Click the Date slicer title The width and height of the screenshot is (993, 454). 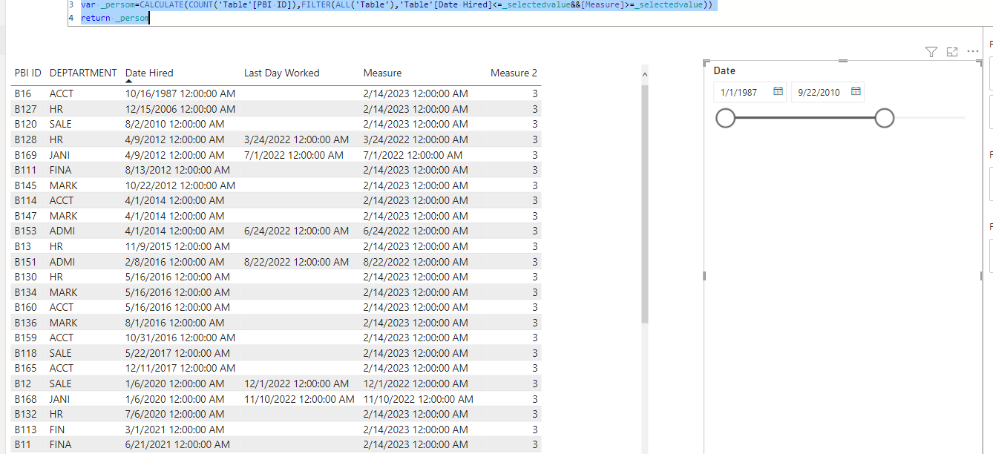pos(724,70)
